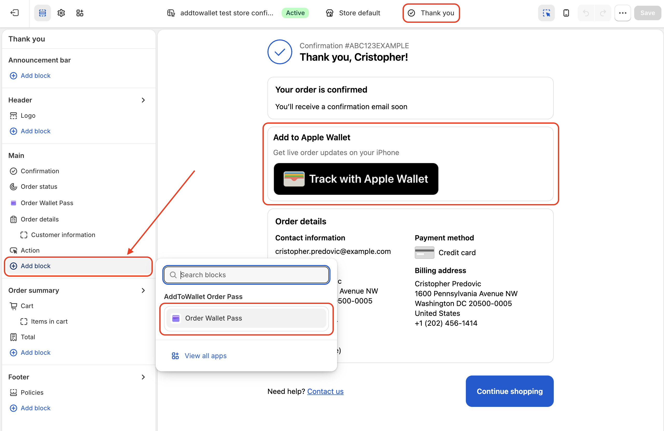Image resolution: width=664 pixels, height=431 pixels.
Task: Add block under Footer section
Action: tap(30, 408)
